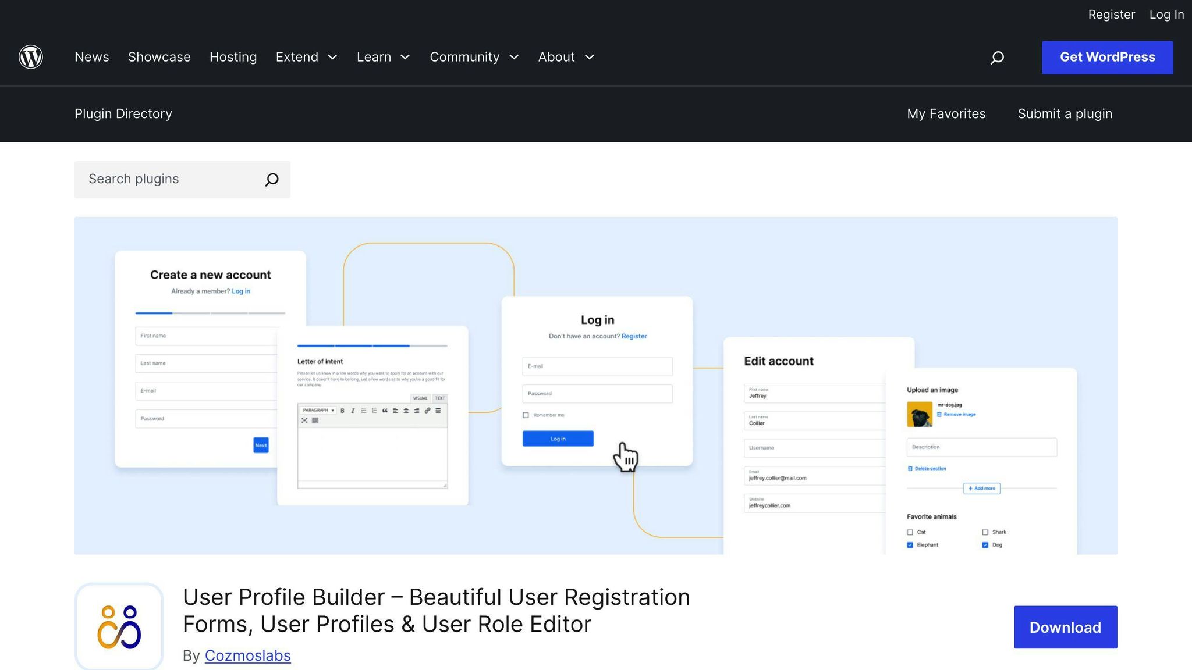Image resolution: width=1192 pixels, height=670 pixels.
Task: Open Submit a plugin page
Action: 1065,114
